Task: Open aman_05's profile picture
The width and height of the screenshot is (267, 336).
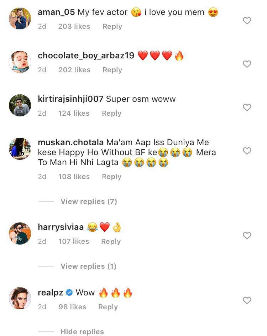Action: [x=20, y=18]
